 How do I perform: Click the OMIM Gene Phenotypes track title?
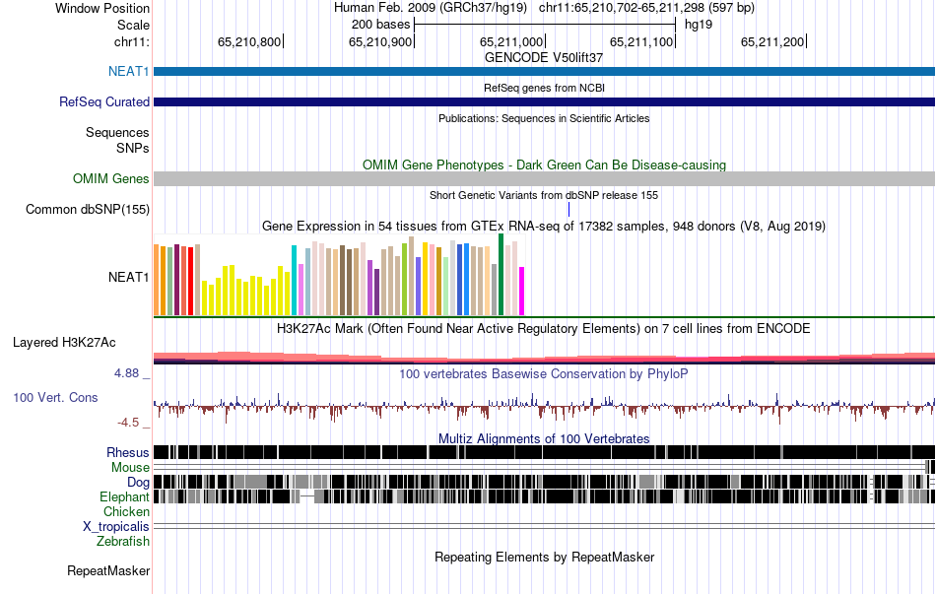click(x=545, y=165)
